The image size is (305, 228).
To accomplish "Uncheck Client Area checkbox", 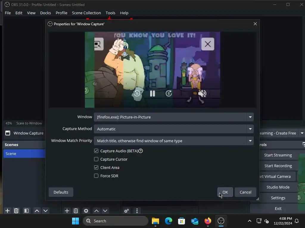I will tap(96, 167).
